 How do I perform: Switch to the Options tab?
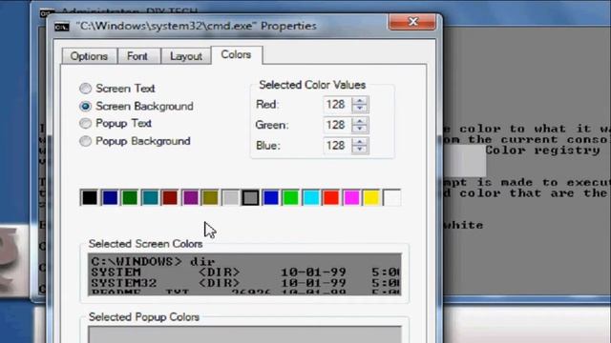point(89,56)
